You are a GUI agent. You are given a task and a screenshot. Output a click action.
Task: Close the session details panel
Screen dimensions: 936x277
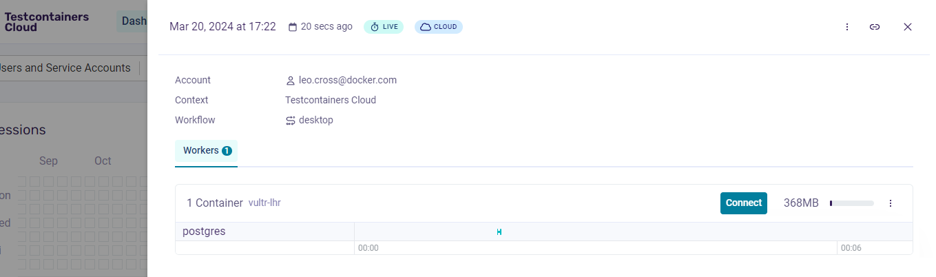908,27
